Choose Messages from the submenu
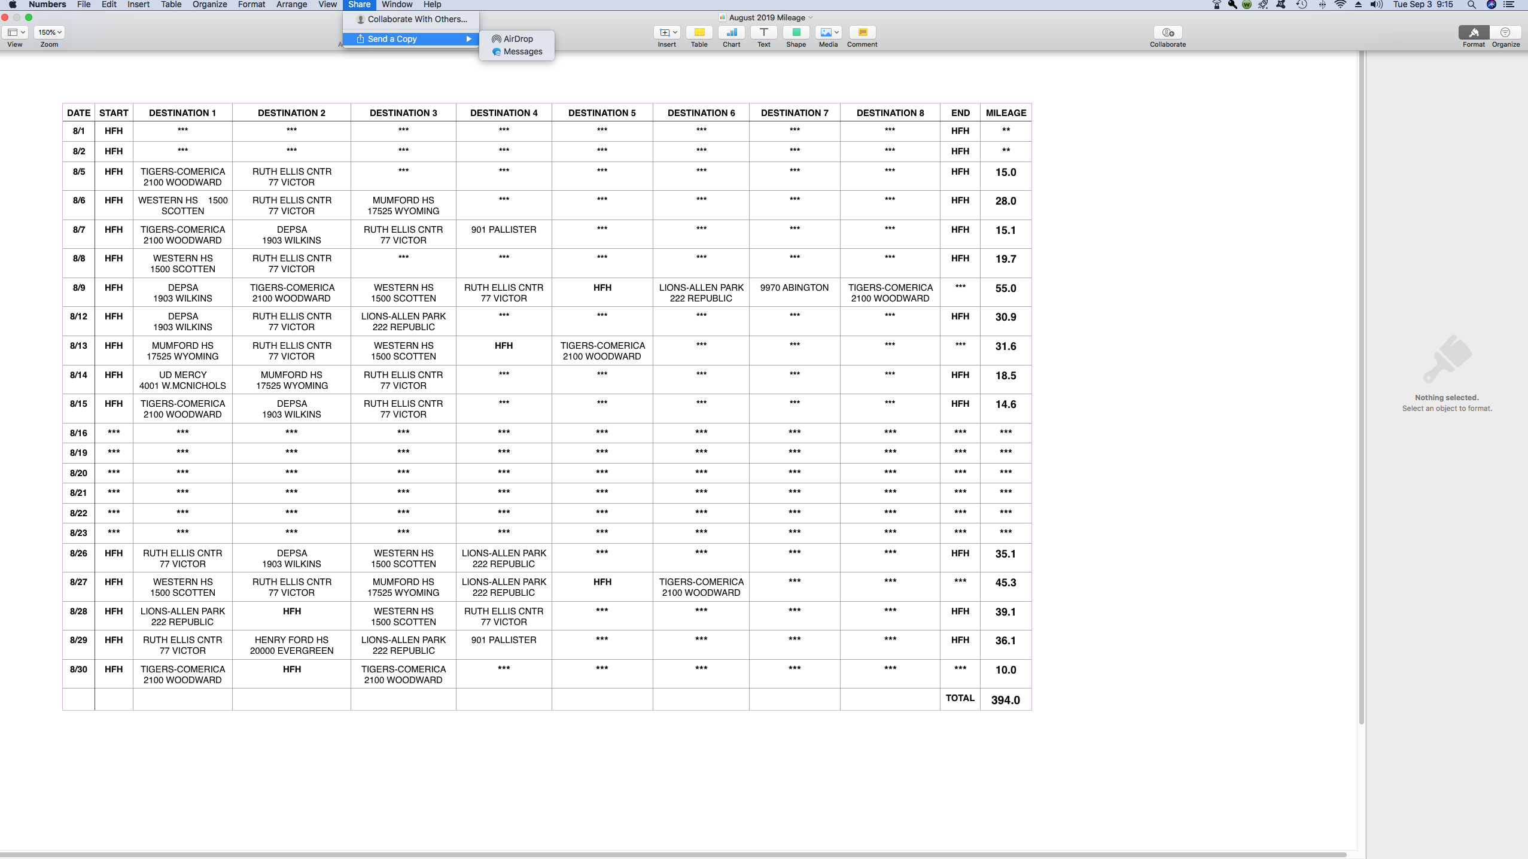 coord(522,52)
